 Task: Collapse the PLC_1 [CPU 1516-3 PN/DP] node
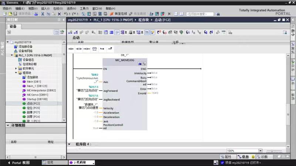(12, 55)
